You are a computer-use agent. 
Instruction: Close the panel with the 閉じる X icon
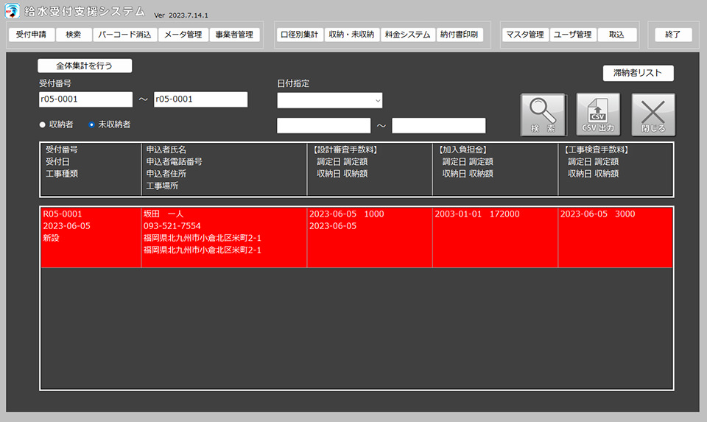(653, 114)
